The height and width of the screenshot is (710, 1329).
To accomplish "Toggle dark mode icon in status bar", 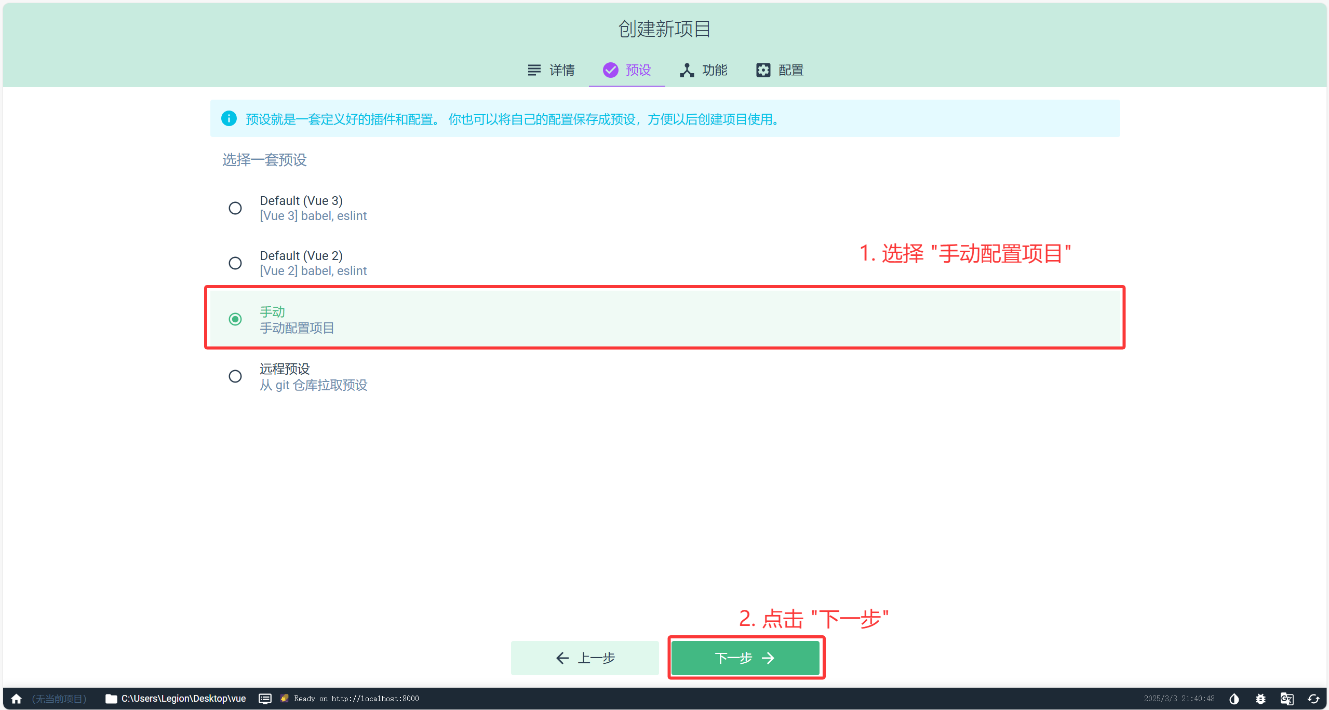I will coord(1234,699).
